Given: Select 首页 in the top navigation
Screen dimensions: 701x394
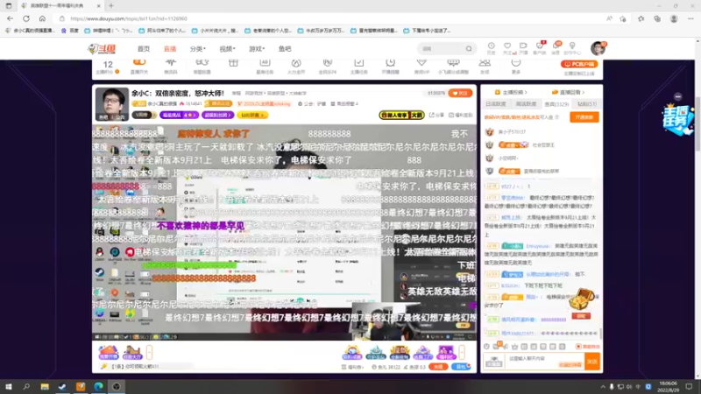Looking at the screenshot, I should pos(144,49).
